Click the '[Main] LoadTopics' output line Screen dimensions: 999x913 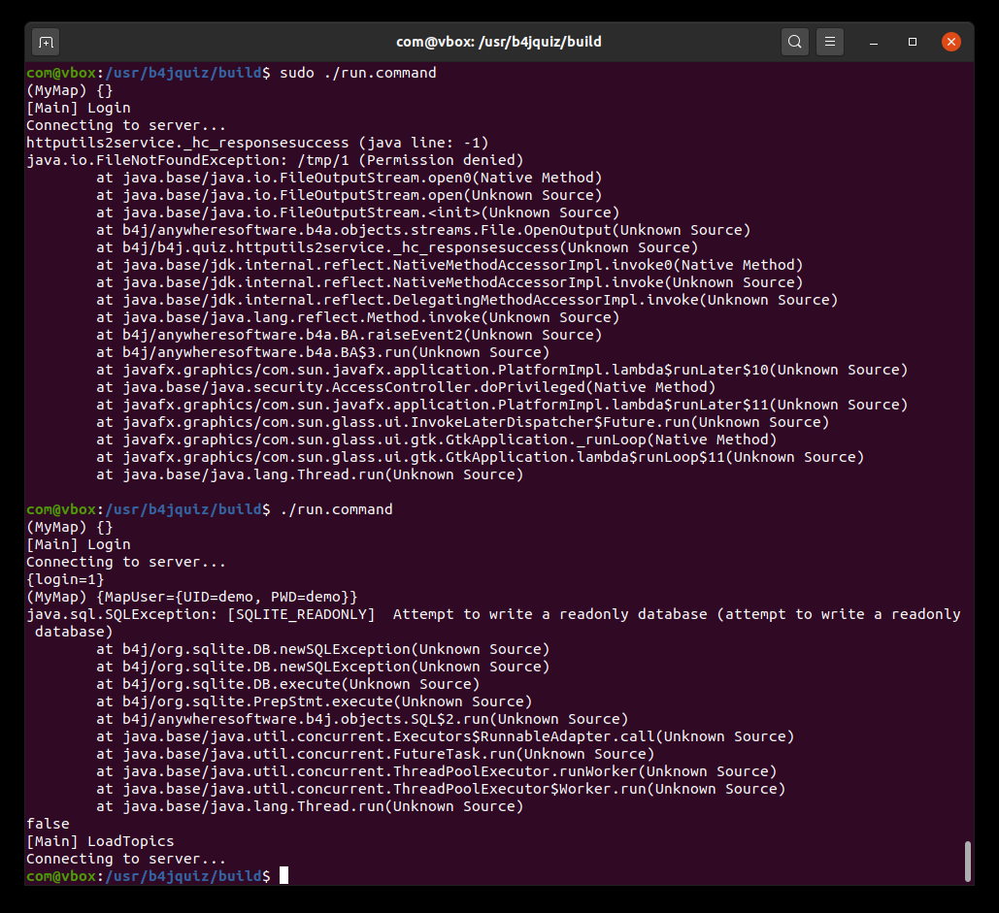(100, 841)
